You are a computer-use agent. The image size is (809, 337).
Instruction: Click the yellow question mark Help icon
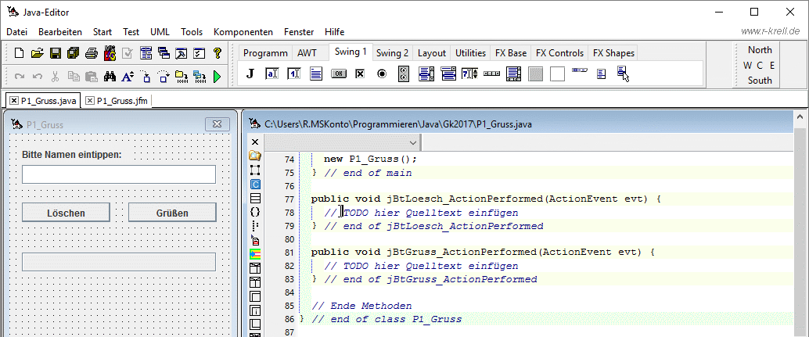[218, 53]
